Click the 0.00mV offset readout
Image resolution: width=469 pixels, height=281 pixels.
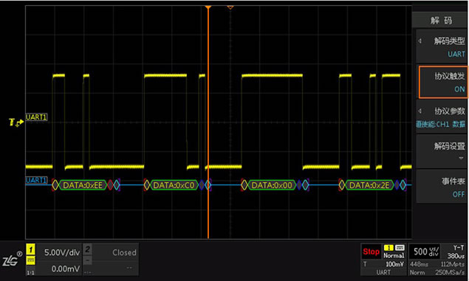coord(66,268)
